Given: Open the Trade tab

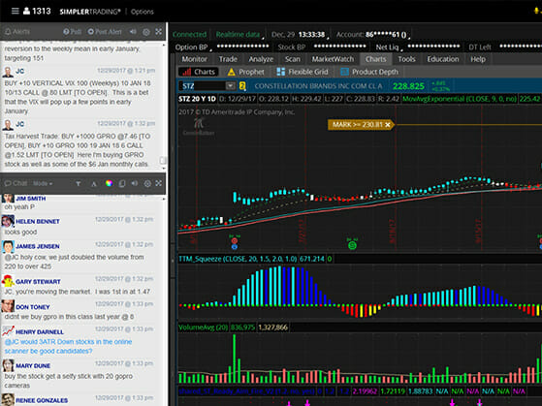Looking at the screenshot, I should (x=228, y=59).
